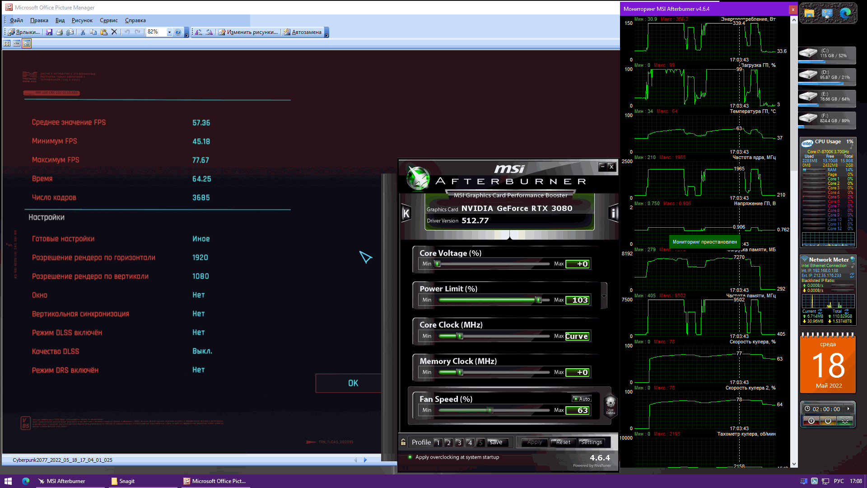
Task: Toggle Apply overclocking at system startup
Action: (x=410, y=457)
